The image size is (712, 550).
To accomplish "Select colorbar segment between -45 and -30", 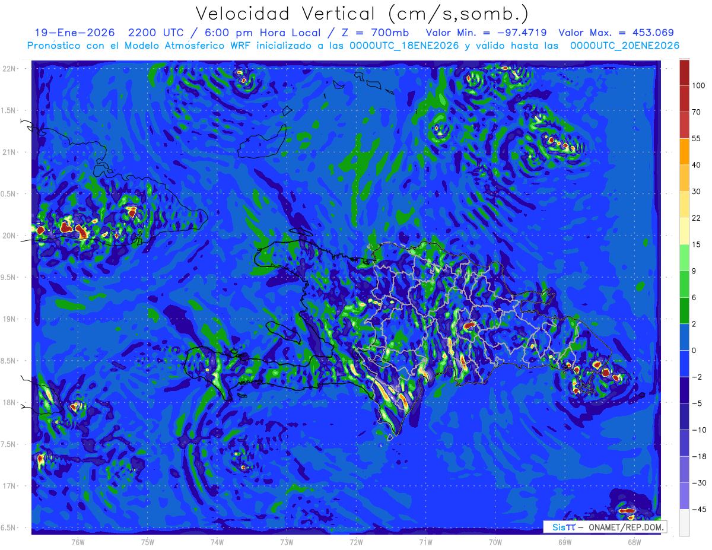I will tap(685, 495).
